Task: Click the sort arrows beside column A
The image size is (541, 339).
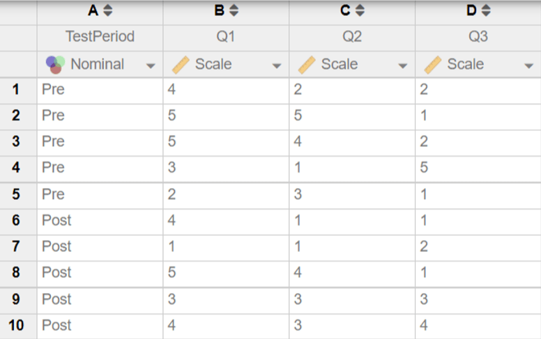Action: click(x=107, y=10)
